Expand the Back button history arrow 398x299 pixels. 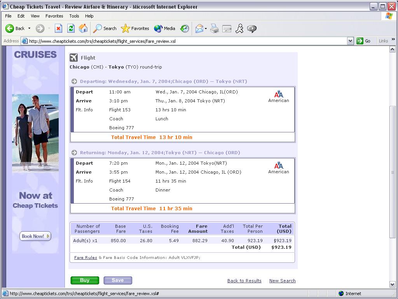pyautogui.click(x=29, y=28)
